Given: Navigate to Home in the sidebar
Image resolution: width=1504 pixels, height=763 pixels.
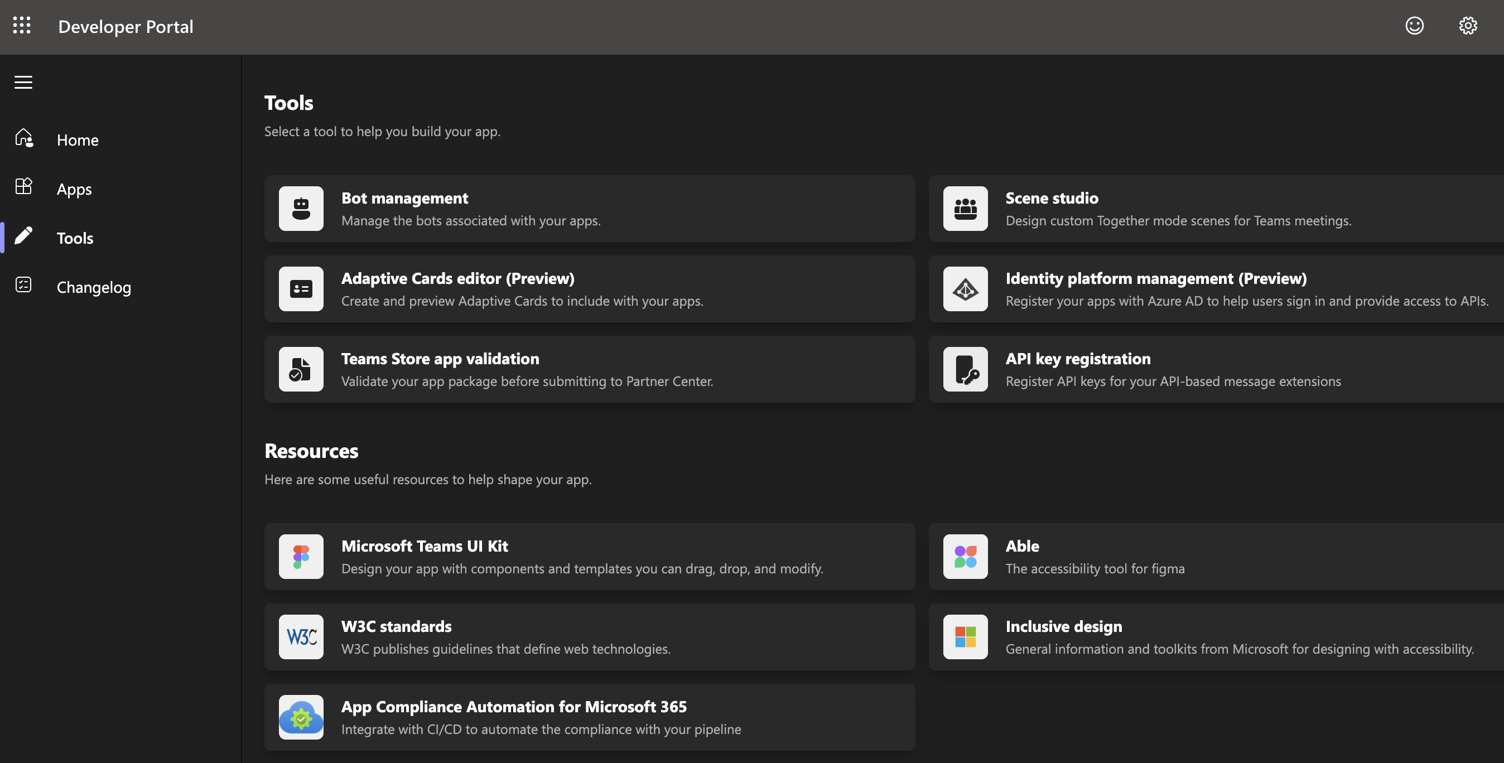Looking at the screenshot, I should point(77,139).
